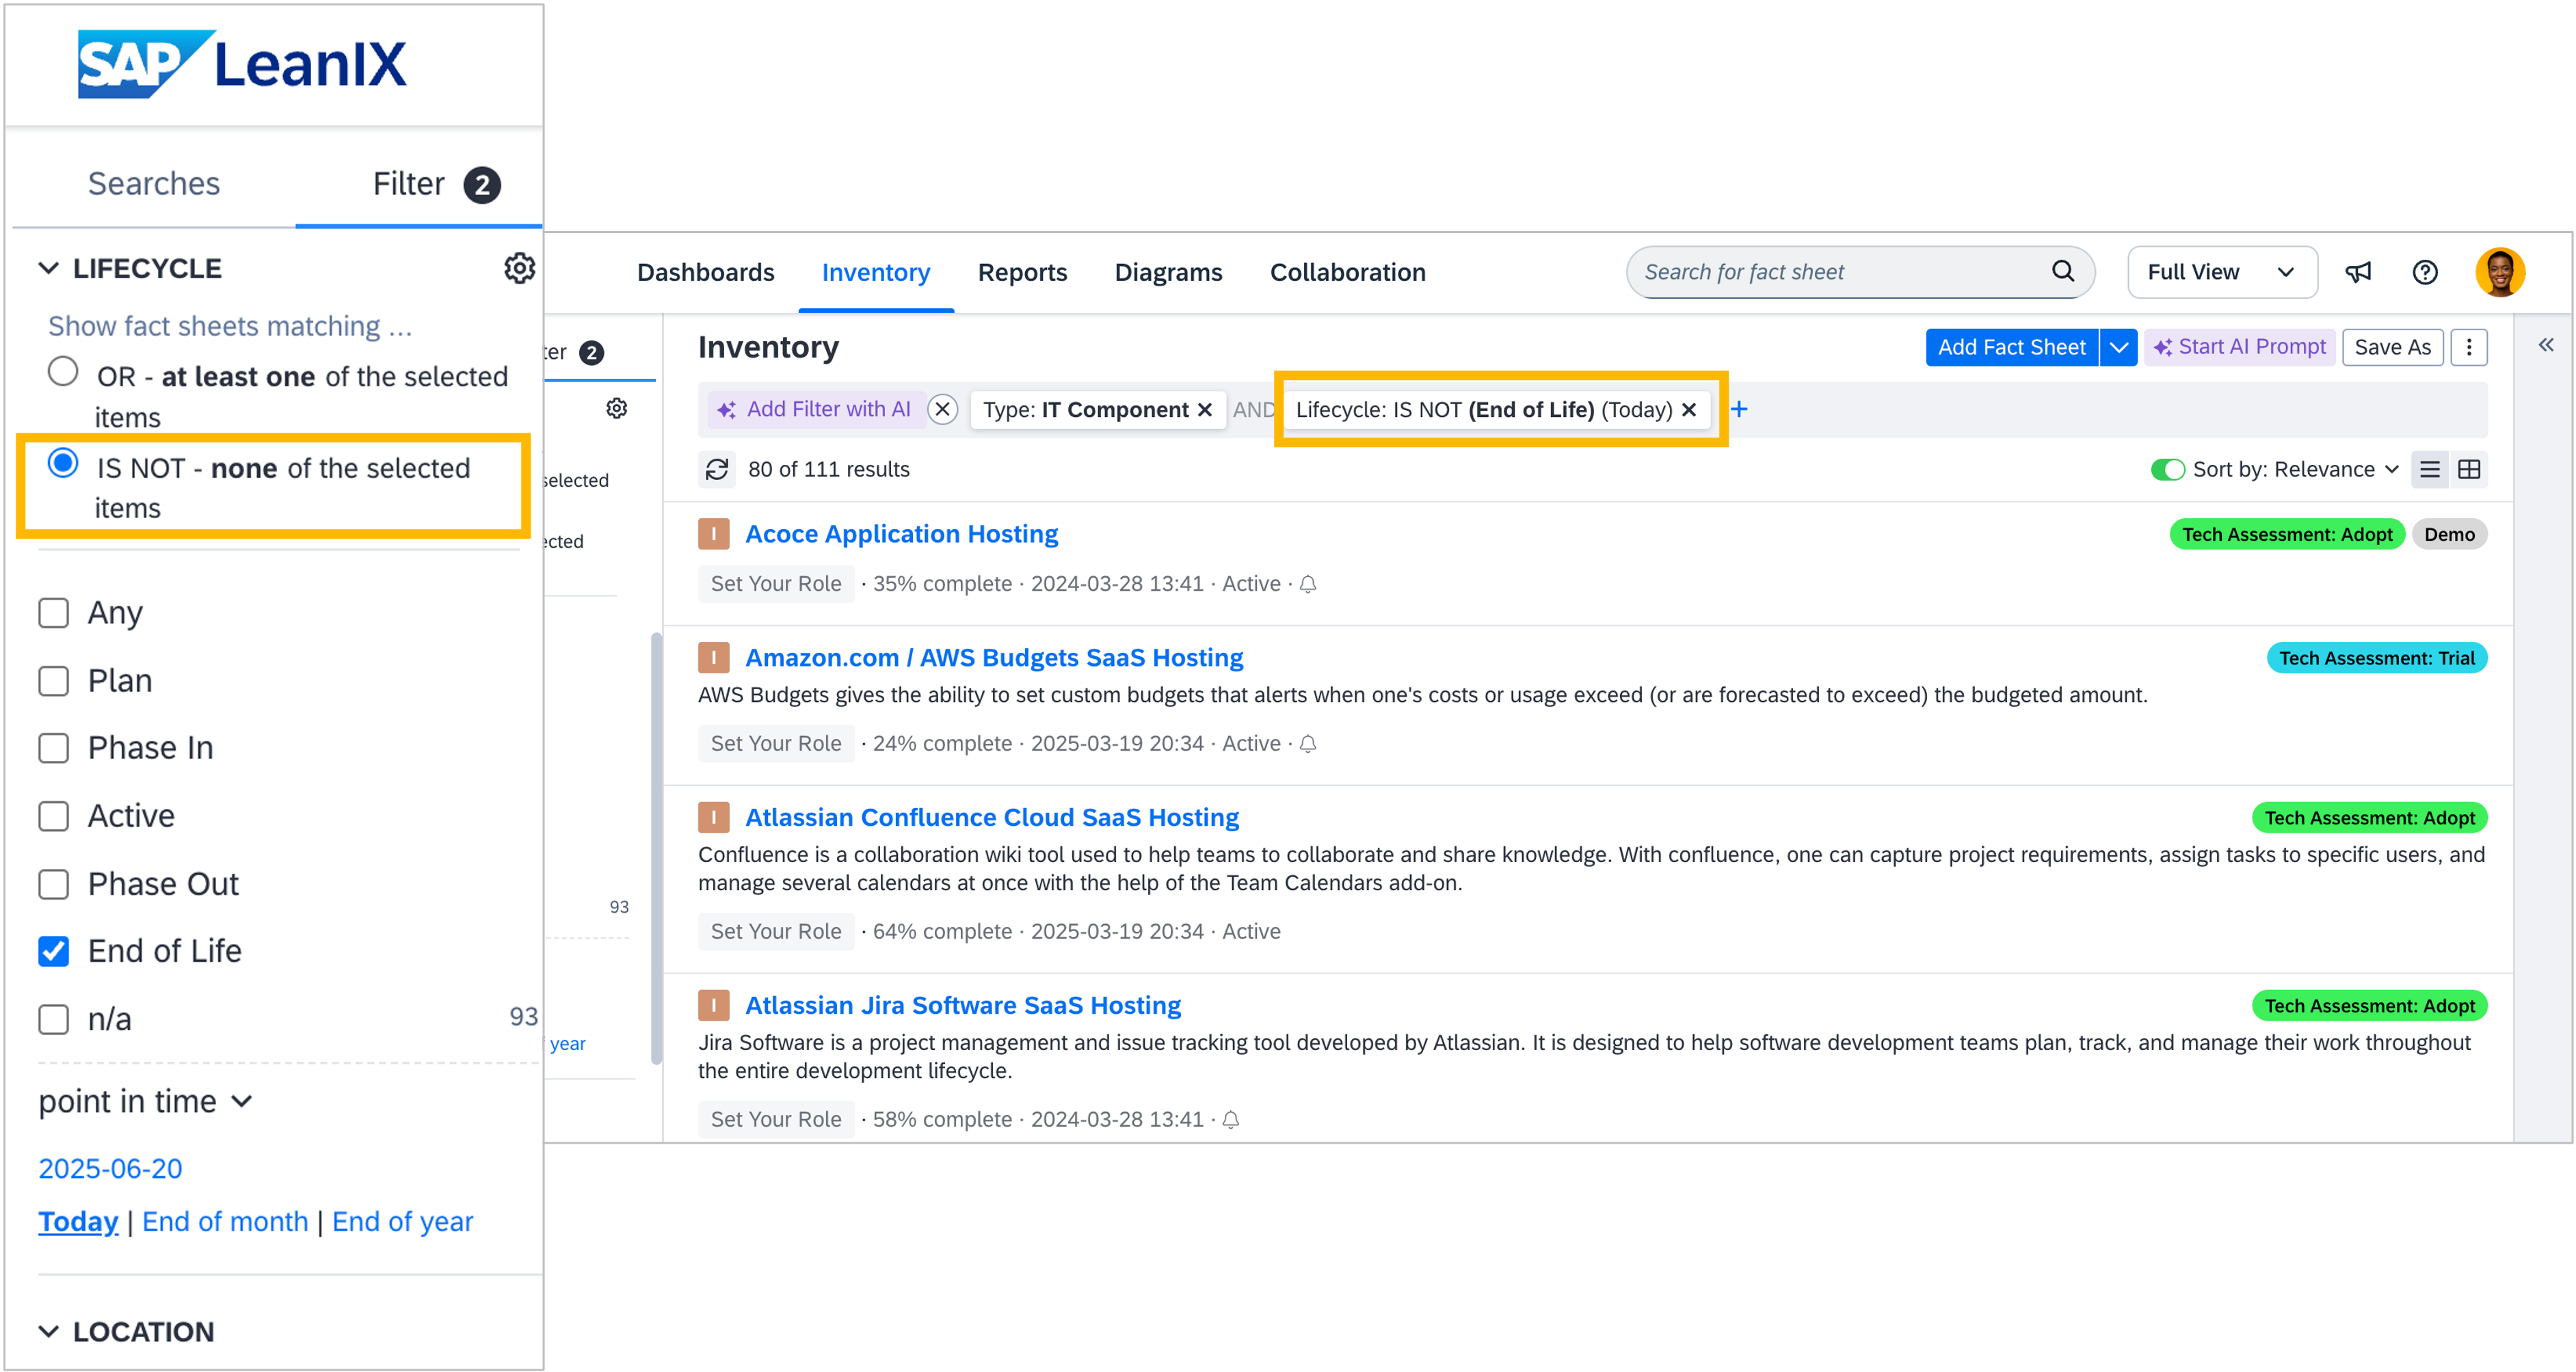Open the Diagrams navigation item
2576x1372 pixels.
click(x=1168, y=272)
